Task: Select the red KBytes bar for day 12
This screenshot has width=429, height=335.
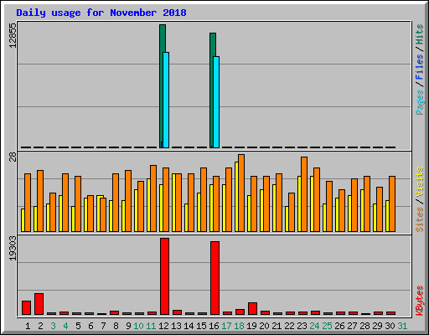Action: pos(164,276)
